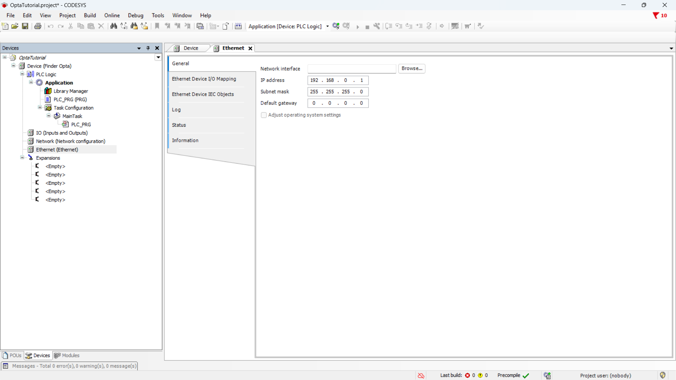676x380 pixels.
Task: Collapse the Task Configuration tree node
Action: pos(40,108)
